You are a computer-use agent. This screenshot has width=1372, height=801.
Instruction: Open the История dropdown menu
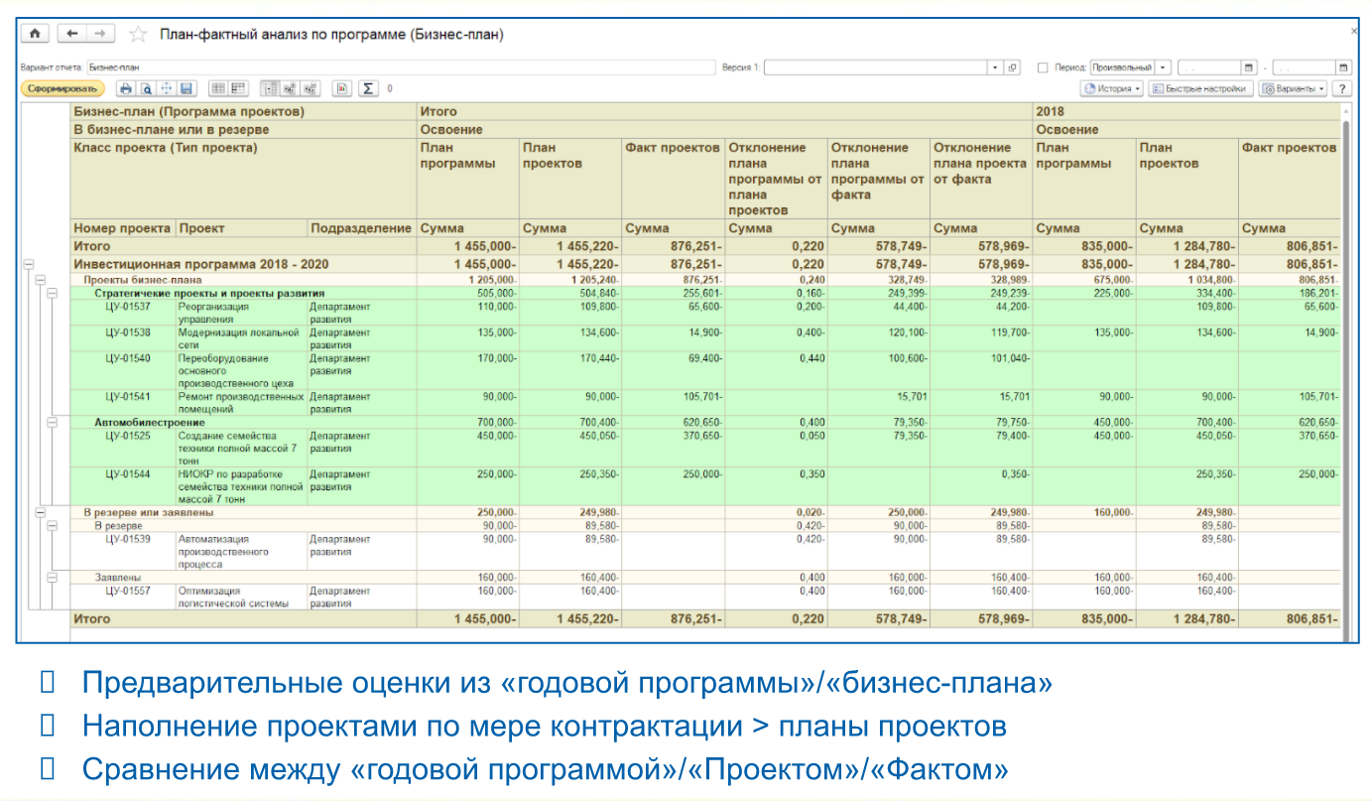tap(1112, 88)
